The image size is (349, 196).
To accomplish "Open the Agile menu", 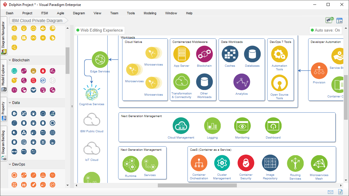I will pyautogui.click(x=61, y=13).
